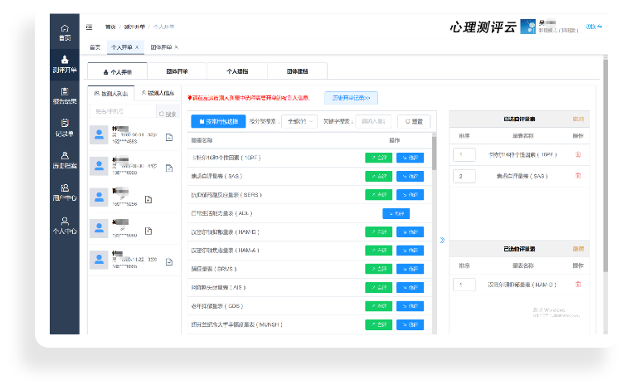The width and height of the screenshot is (627, 390).
Task: Select the 团体开单 sub-tab
Action: tap(177, 71)
